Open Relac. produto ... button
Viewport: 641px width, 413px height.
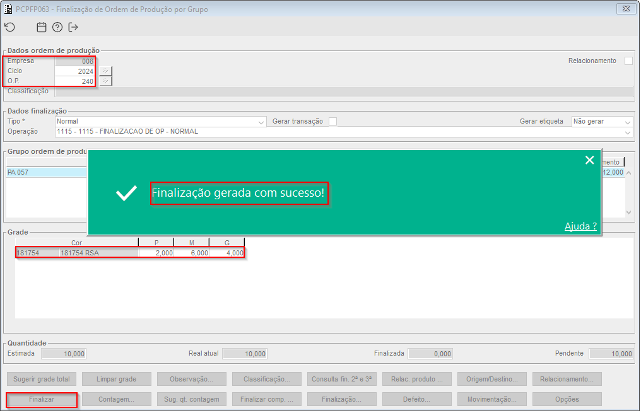click(x=417, y=379)
